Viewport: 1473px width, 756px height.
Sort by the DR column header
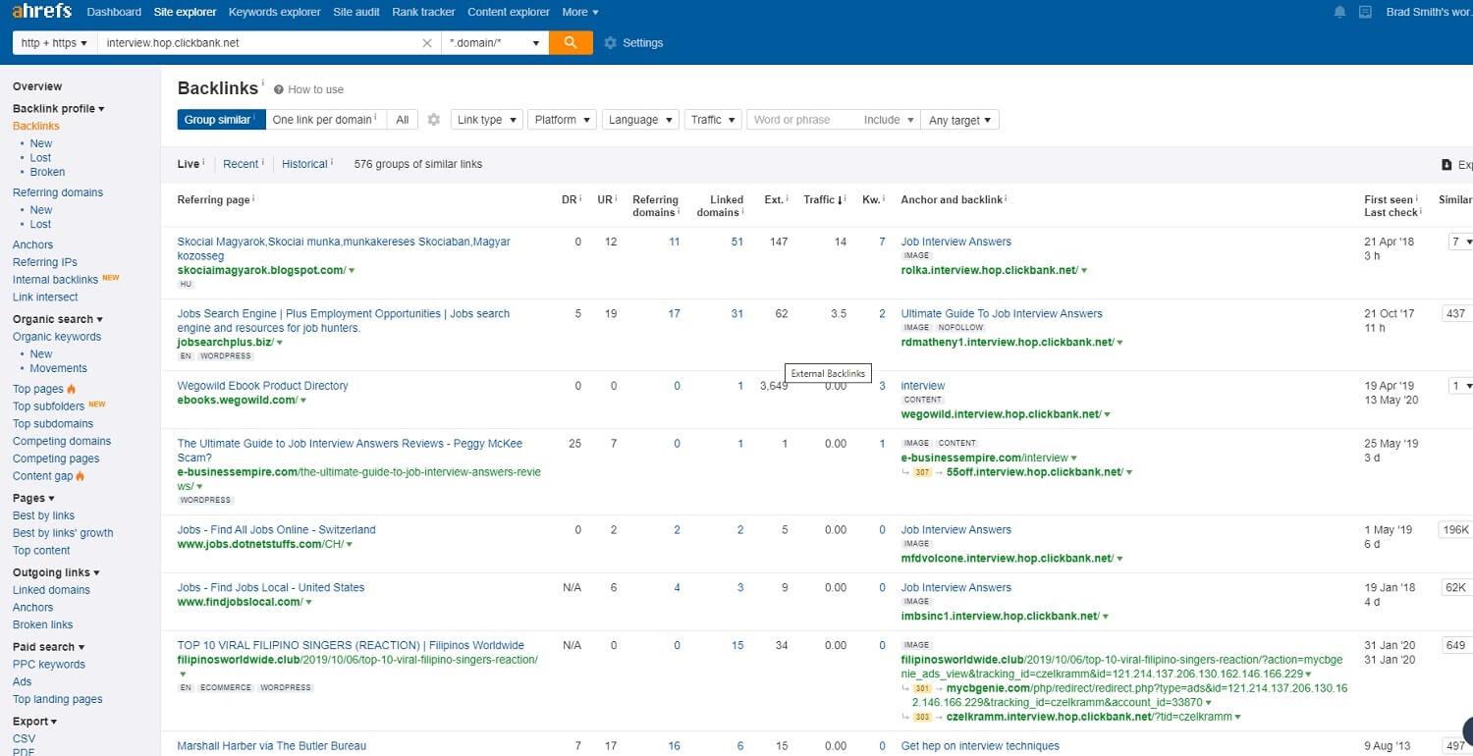(x=569, y=199)
